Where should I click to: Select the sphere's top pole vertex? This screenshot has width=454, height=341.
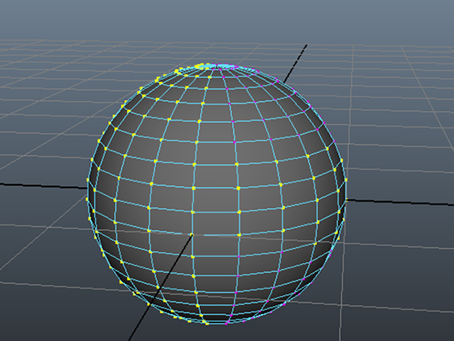click(216, 65)
